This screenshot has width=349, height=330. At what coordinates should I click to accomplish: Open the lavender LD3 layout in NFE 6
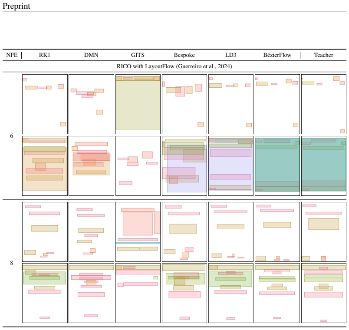231,166
